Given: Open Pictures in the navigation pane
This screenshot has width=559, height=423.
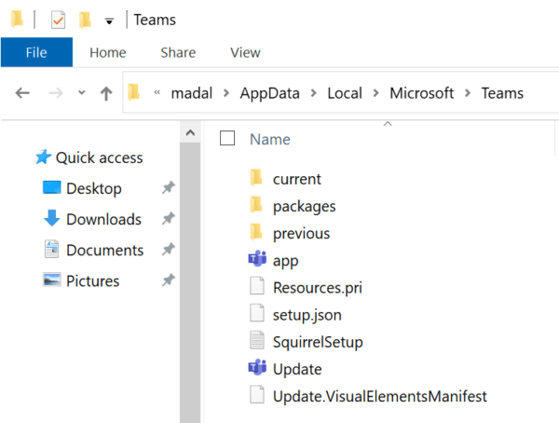Looking at the screenshot, I should (92, 280).
